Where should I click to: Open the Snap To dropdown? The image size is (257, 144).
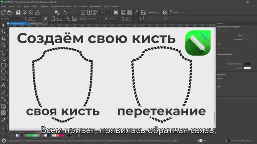tap(153, 12)
